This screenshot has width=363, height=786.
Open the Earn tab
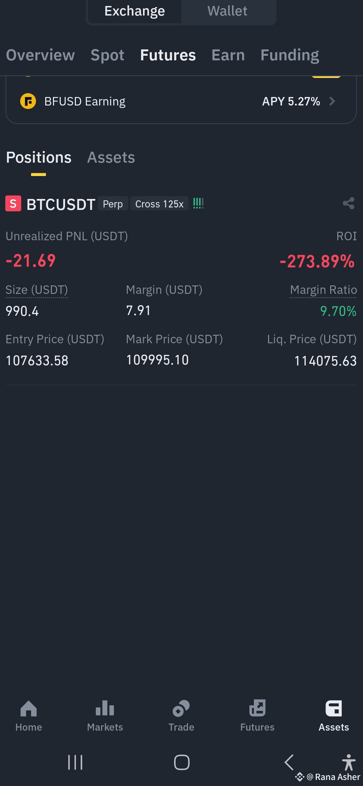click(x=228, y=55)
